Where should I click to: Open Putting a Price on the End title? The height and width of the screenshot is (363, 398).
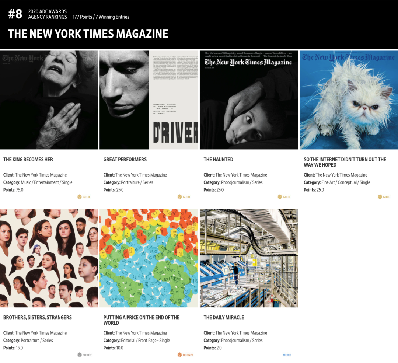coord(142,320)
